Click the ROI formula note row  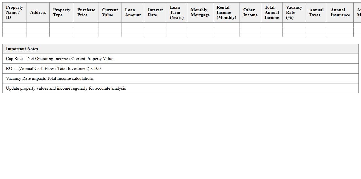[53, 68]
